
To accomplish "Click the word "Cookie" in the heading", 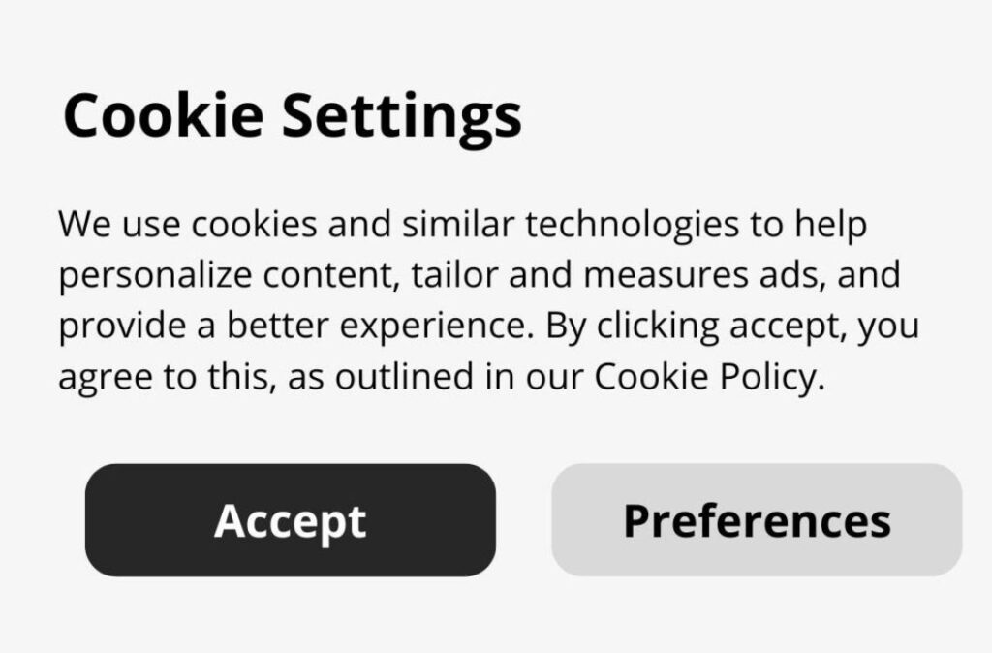I will pos(163,114).
